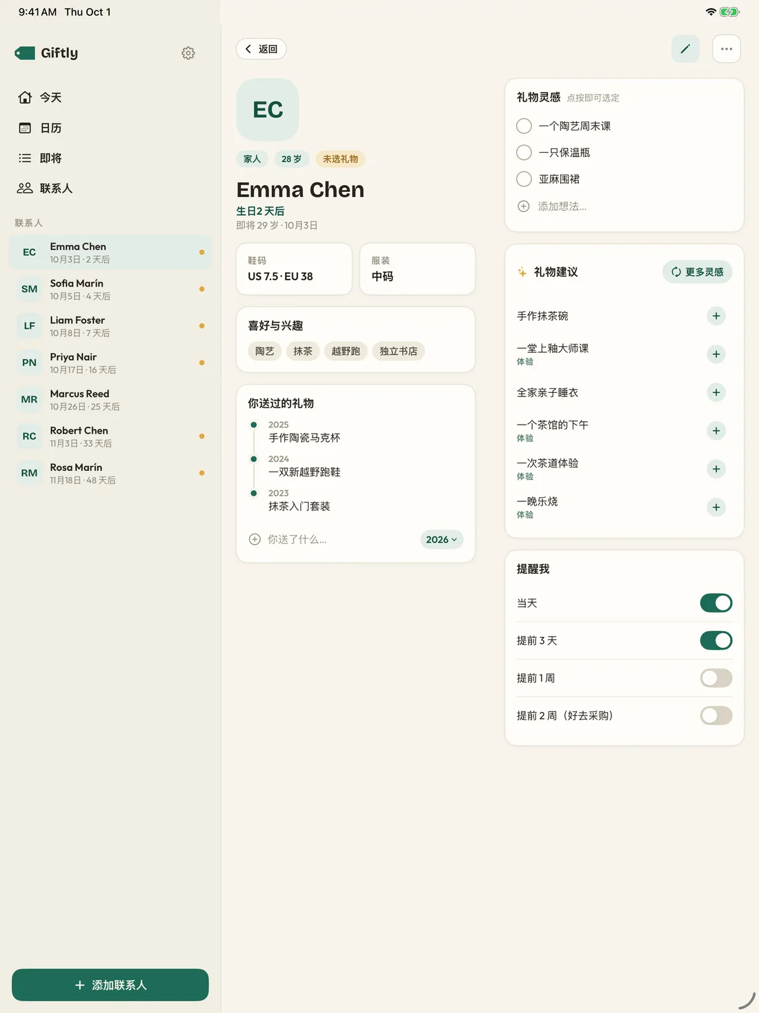Add 一晚乐烧 with its plus icon
The height and width of the screenshot is (1013, 759).
[716, 508]
